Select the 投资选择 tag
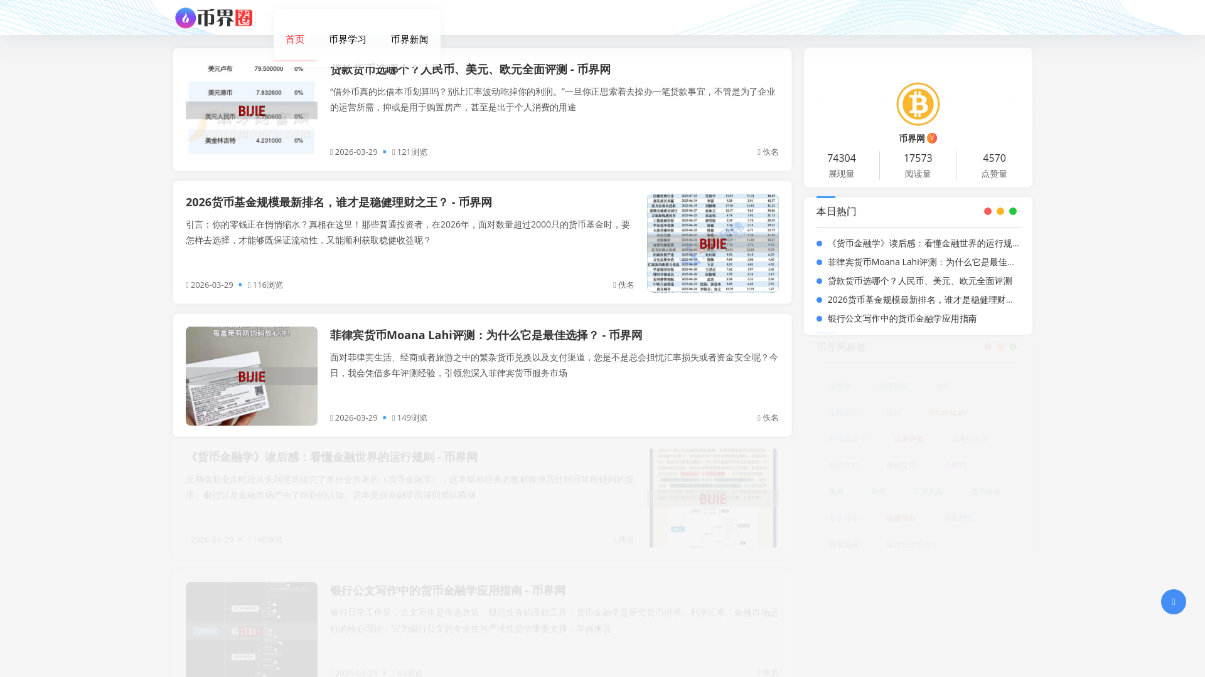1205x677 pixels. [x=843, y=544]
